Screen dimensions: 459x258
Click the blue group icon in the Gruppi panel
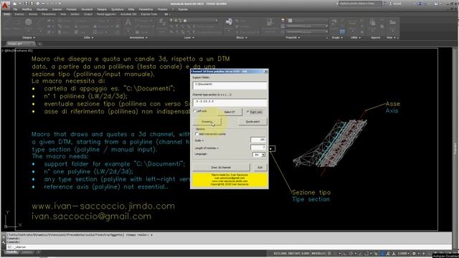342,32
